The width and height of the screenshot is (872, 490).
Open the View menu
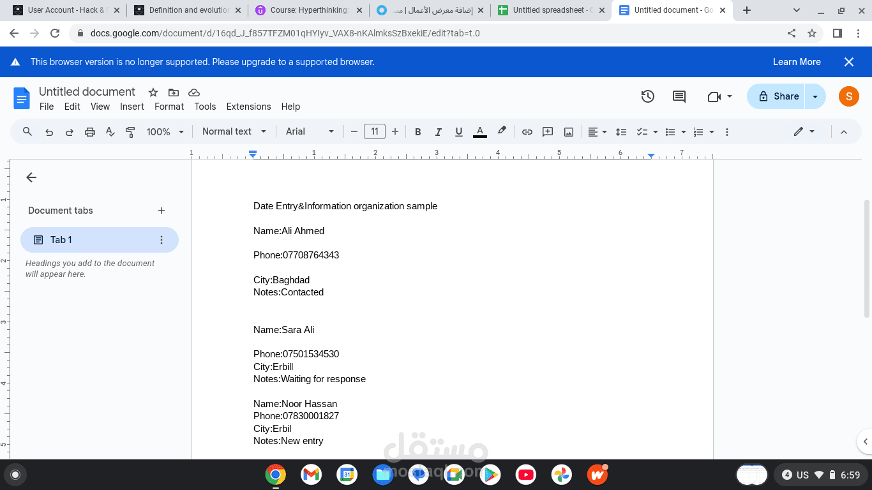(100, 107)
